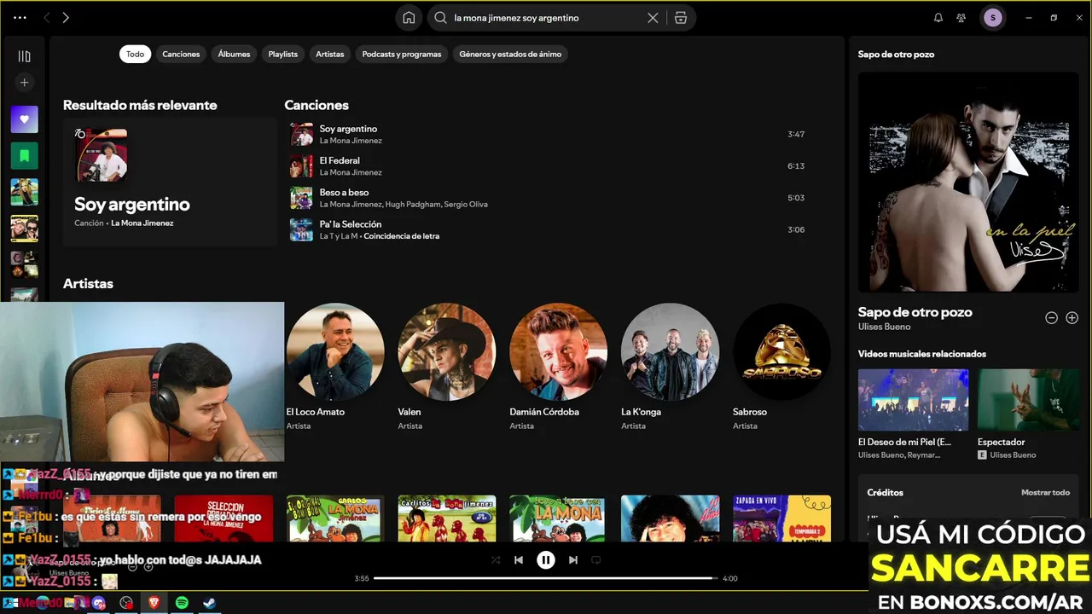Open the notifications bell
Image resolution: width=1092 pixels, height=614 pixels.
click(x=938, y=18)
